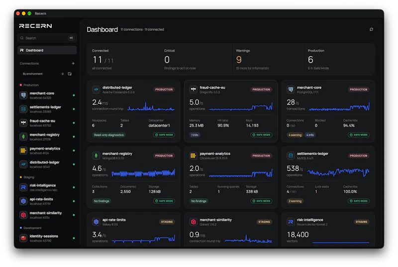The width and height of the screenshot is (398, 267).
Task: Click the Valkey icon on api-rate-limits card
Action: 96,222
